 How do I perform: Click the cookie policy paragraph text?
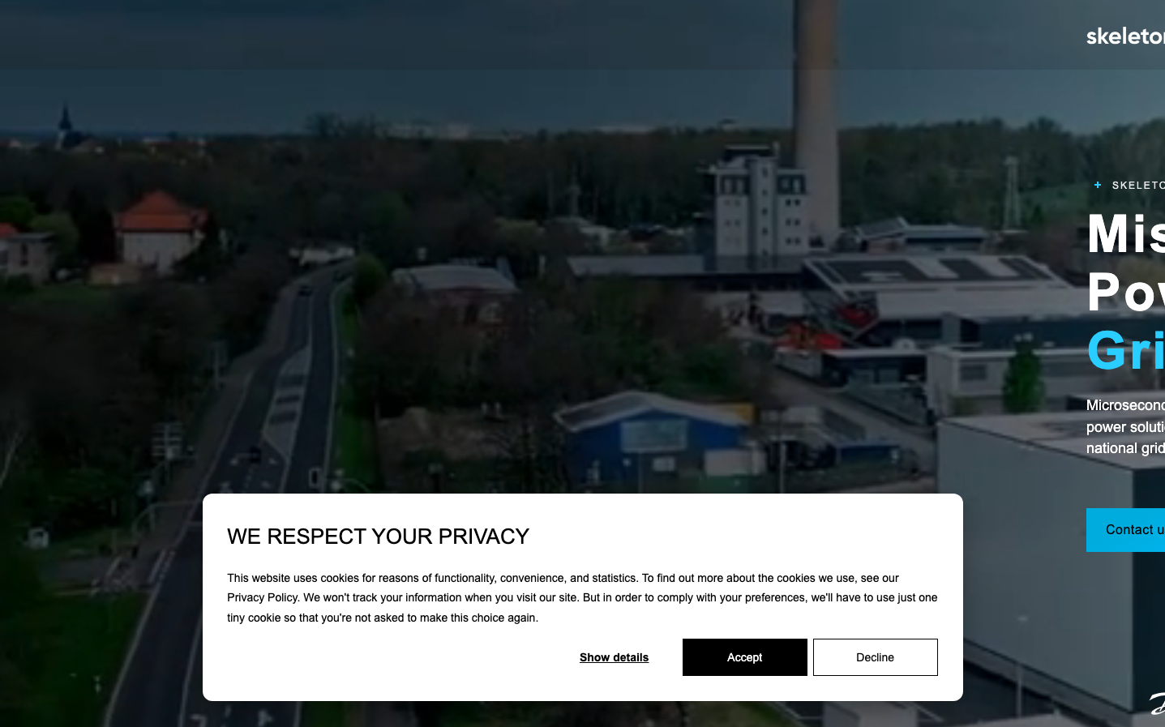click(582, 598)
